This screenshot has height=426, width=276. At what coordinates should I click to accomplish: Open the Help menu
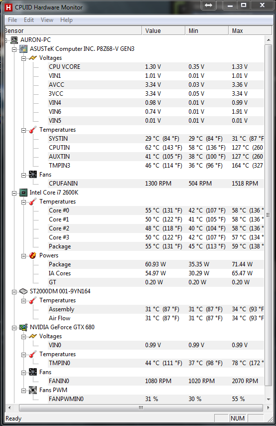point(66,20)
